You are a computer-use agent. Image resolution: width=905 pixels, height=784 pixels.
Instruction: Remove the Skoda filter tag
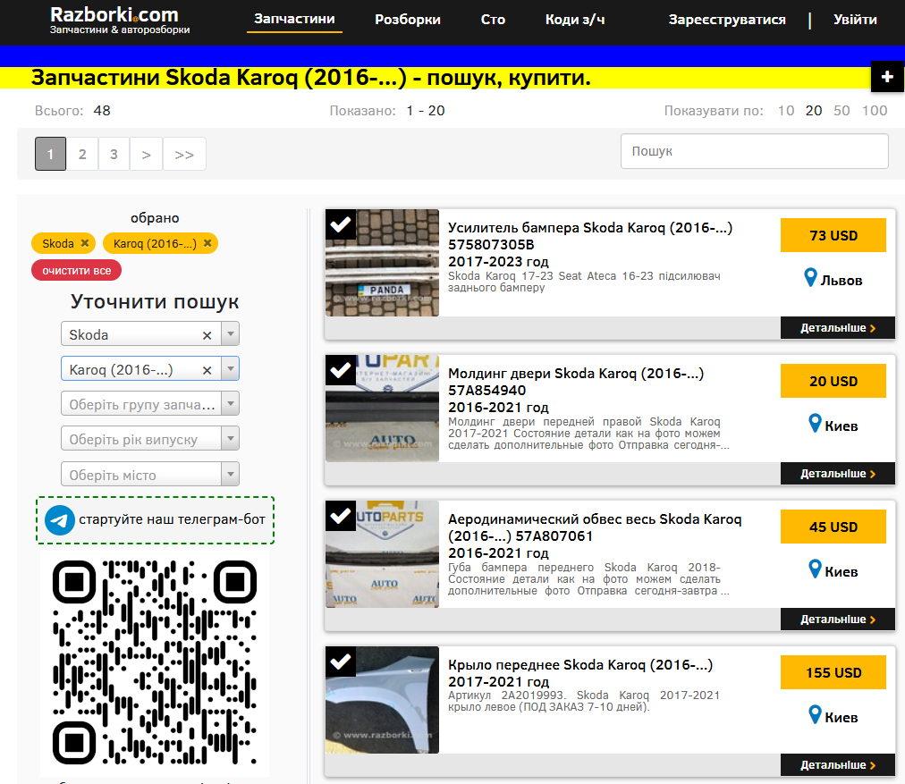pyautogui.click(x=85, y=243)
